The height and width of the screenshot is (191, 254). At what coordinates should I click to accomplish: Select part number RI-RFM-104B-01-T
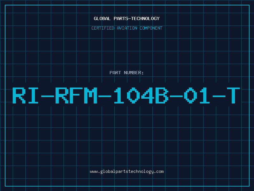coord(126,95)
